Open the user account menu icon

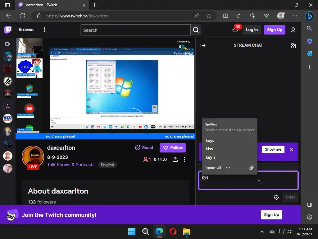tap(293, 30)
